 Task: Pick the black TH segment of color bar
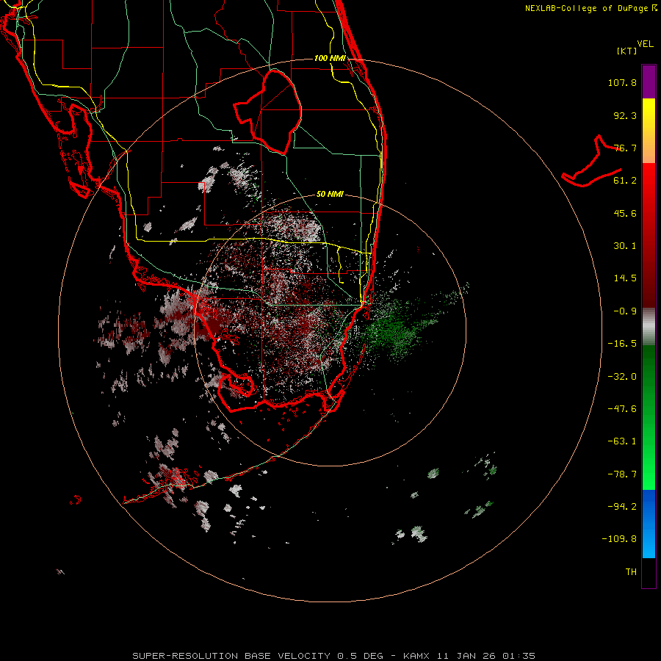[649, 572]
